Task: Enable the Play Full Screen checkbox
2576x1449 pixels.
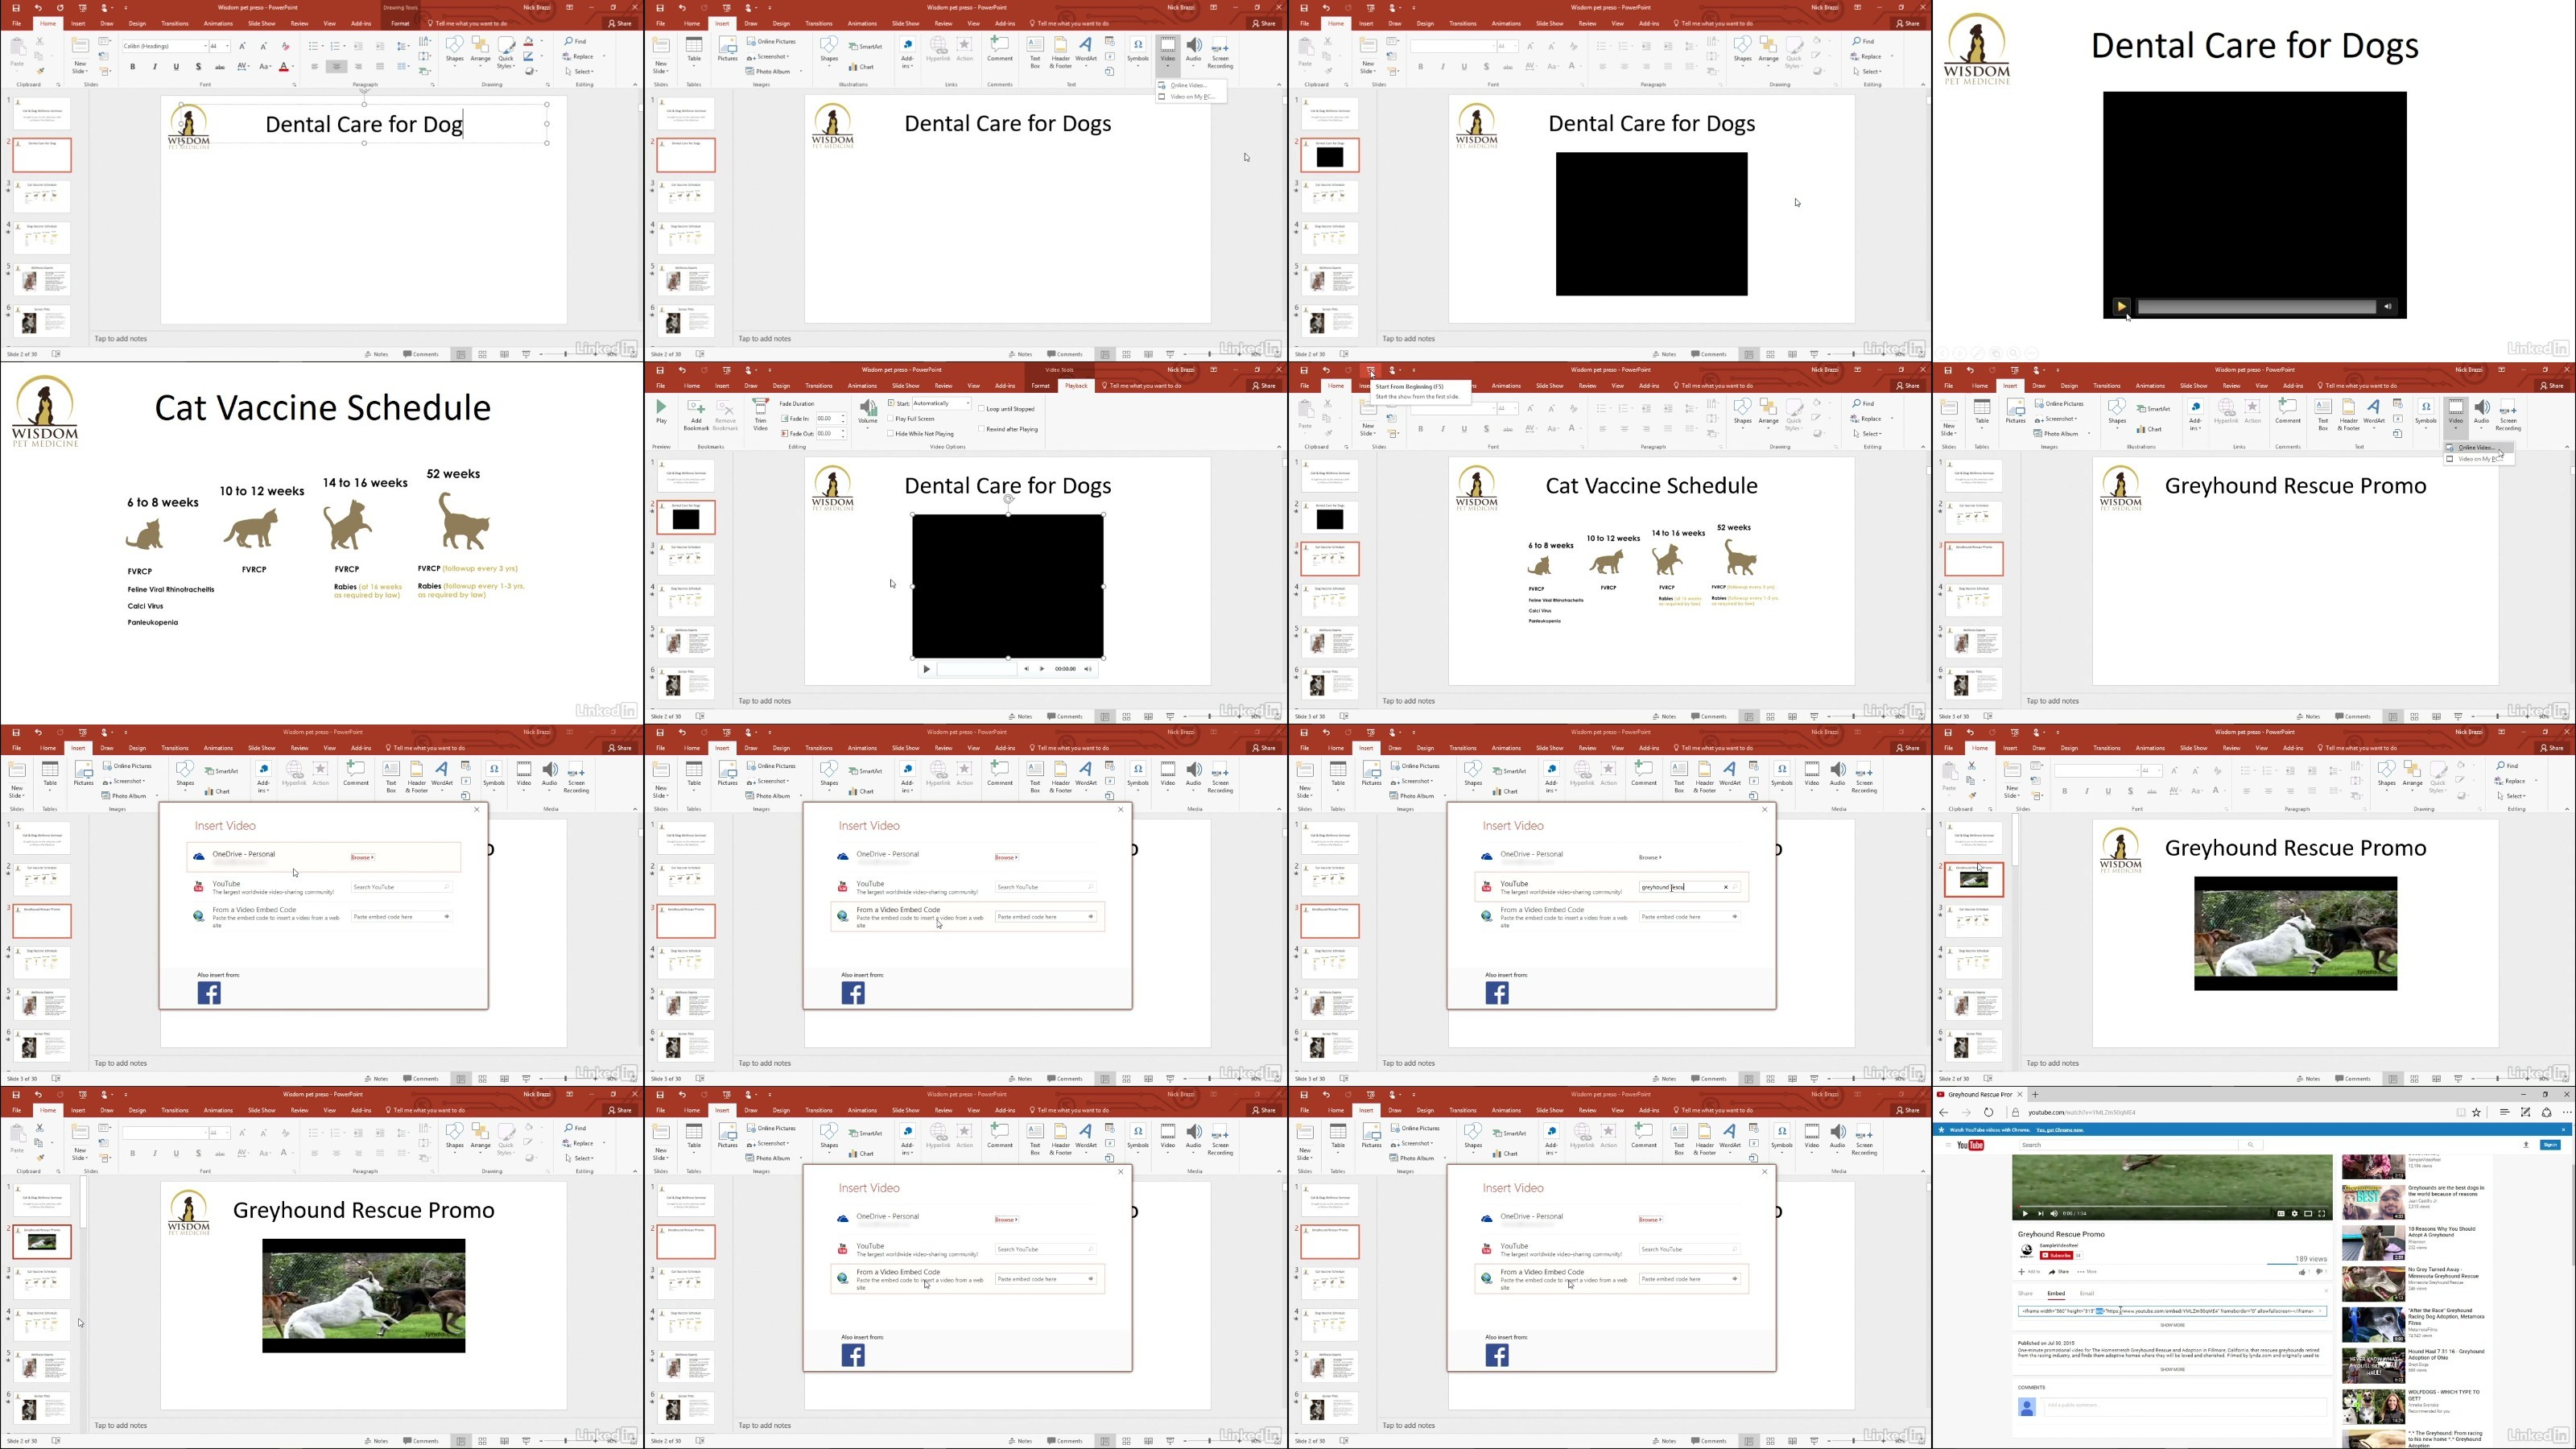Action: 891,419
